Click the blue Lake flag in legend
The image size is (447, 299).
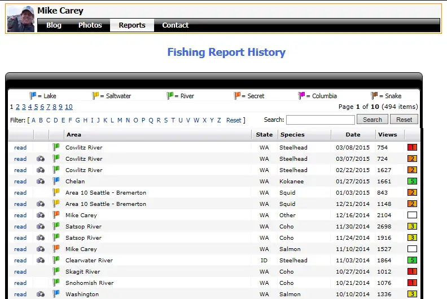[32, 96]
